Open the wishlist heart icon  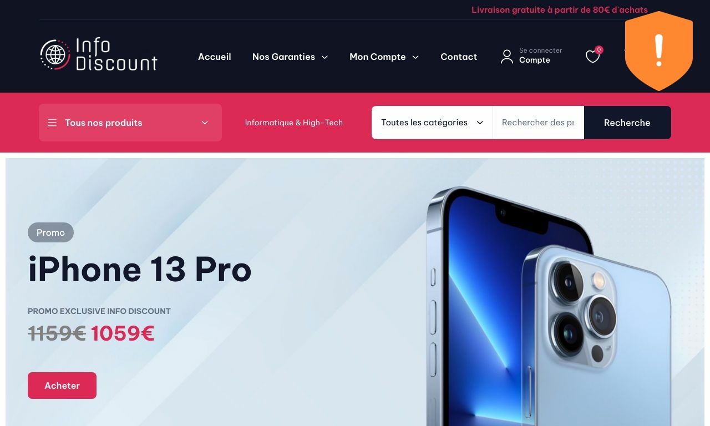click(592, 57)
